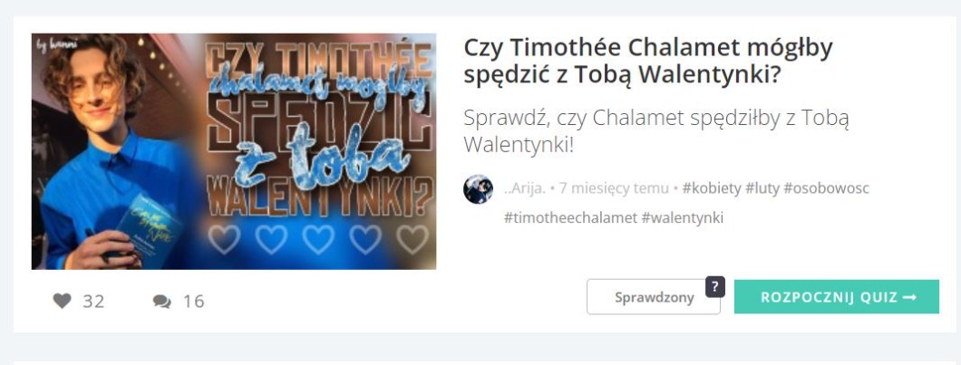Screen dimensions: 961x365
Task: Click the hearts row on cover image
Action: 318,239
